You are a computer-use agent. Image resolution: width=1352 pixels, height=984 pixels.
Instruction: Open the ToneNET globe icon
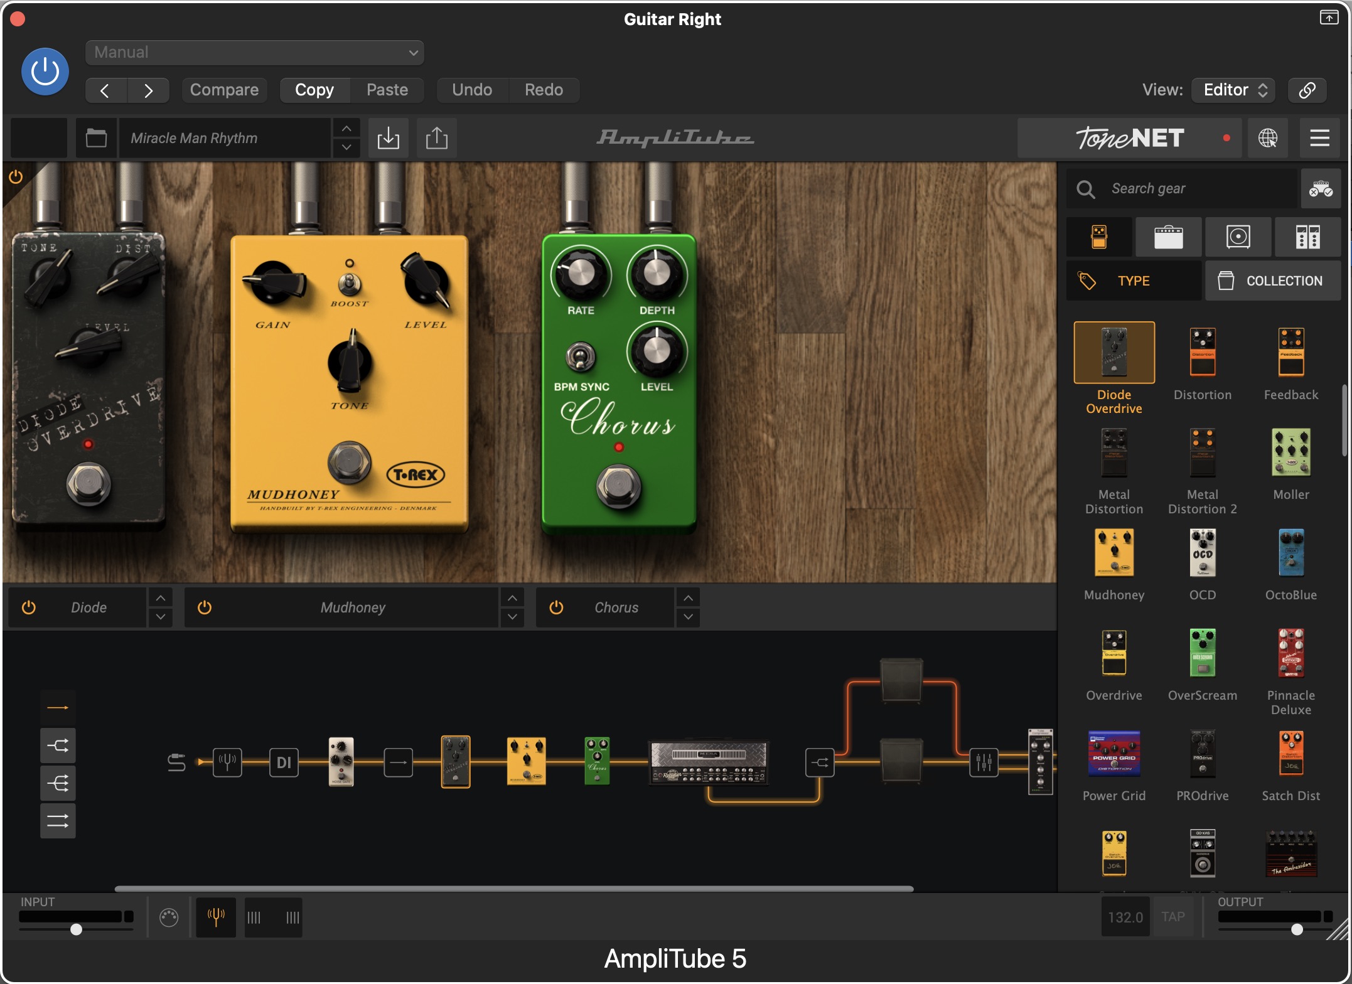[1267, 137]
